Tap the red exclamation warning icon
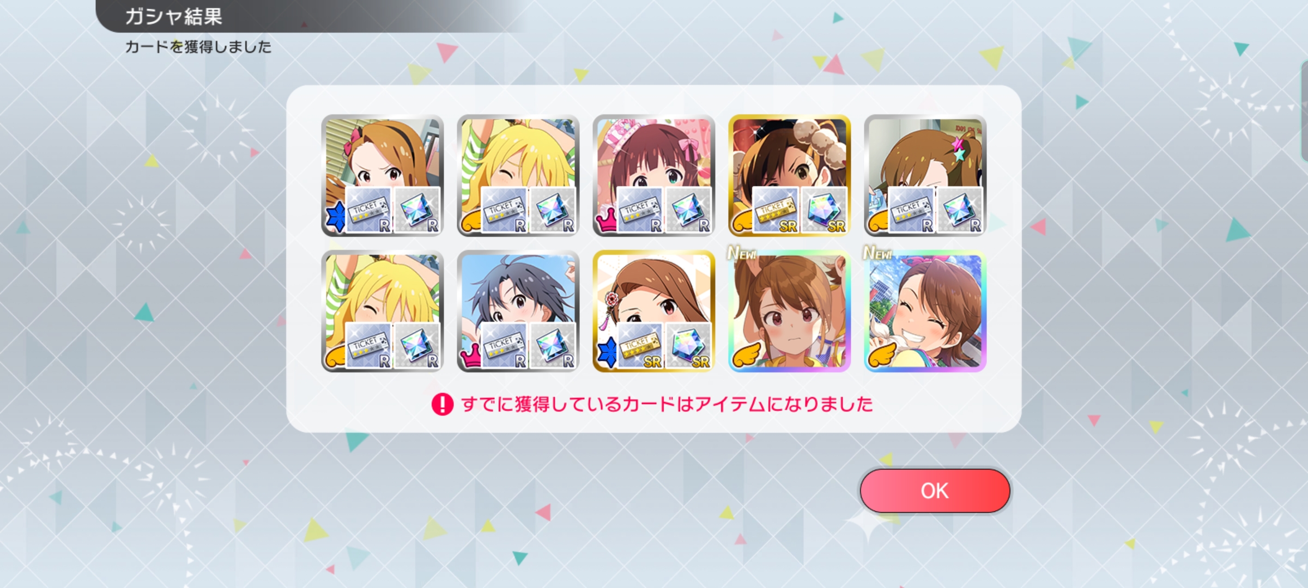Image resolution: width=1308 pixels, height=588 pixels. tap(442, 405)
